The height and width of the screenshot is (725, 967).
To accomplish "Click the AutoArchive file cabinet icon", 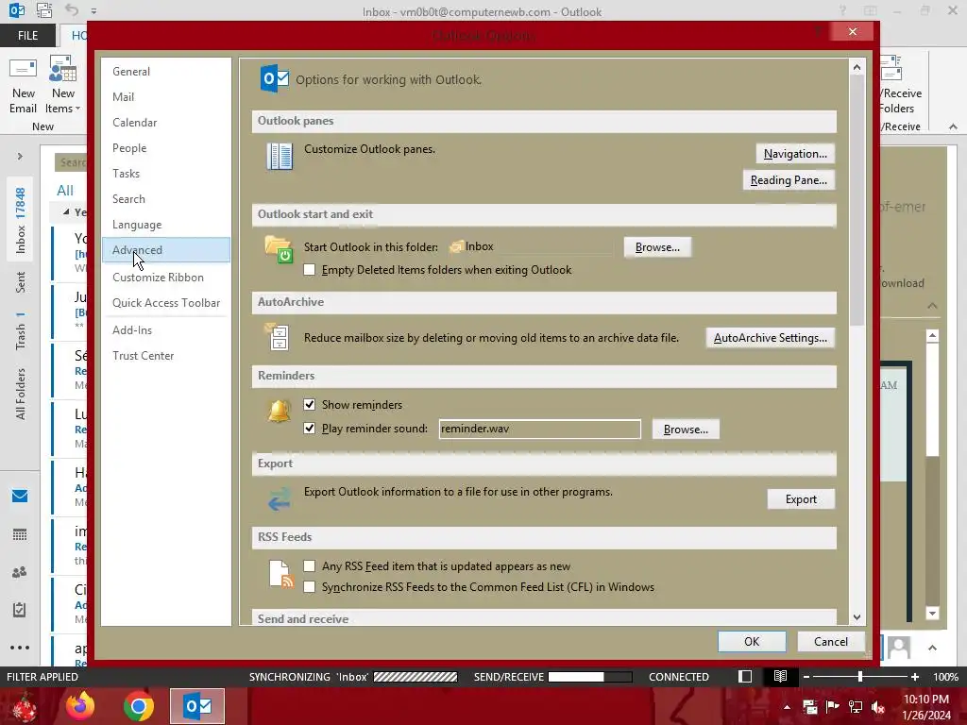I will point(278,337).
